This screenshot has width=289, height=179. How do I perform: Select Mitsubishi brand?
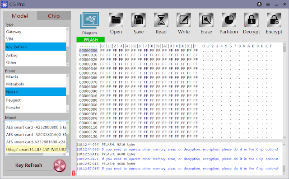35,84
